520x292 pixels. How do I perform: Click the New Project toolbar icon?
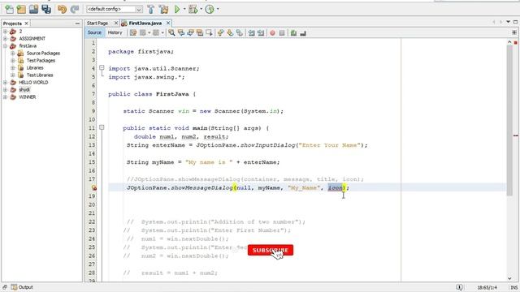(22, 9)
